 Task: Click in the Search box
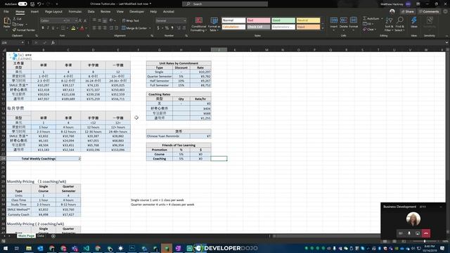coord(225,4)
